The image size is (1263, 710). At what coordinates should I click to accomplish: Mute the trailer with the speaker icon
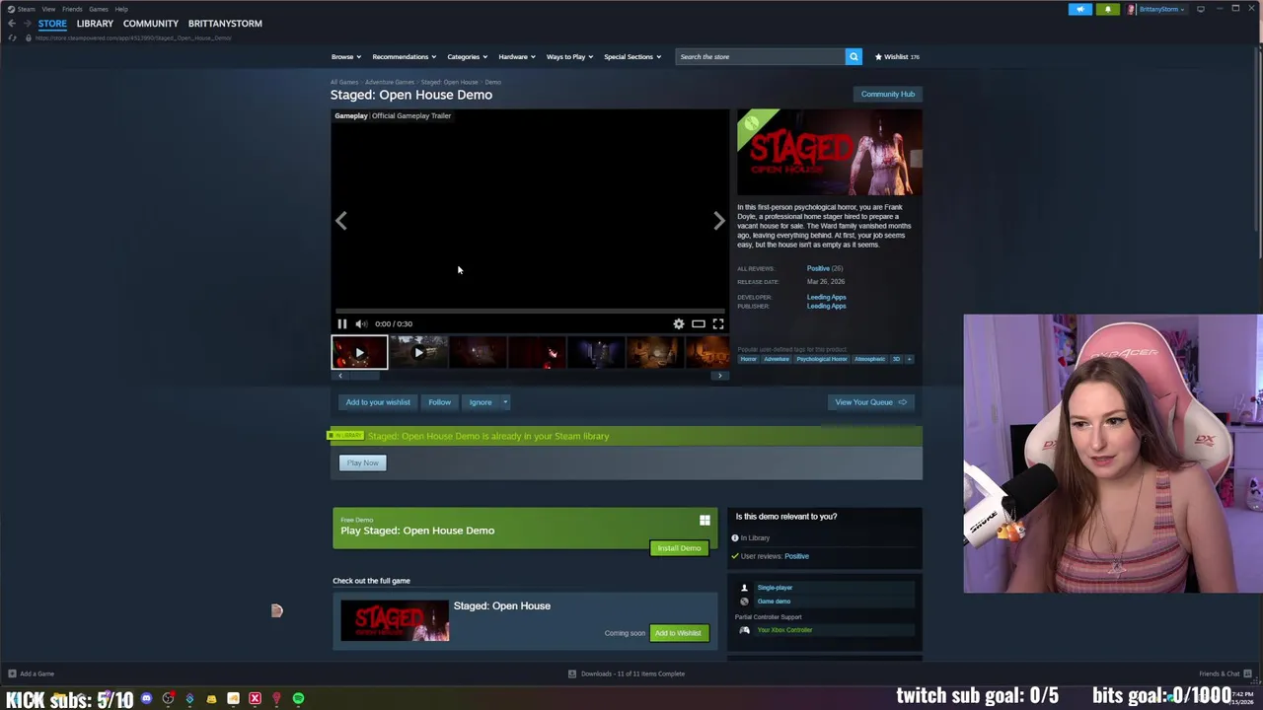(361, 323)
